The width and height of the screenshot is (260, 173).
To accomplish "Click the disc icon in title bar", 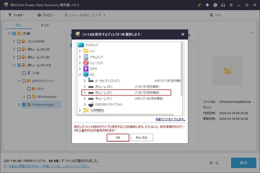I will point(215,5).
